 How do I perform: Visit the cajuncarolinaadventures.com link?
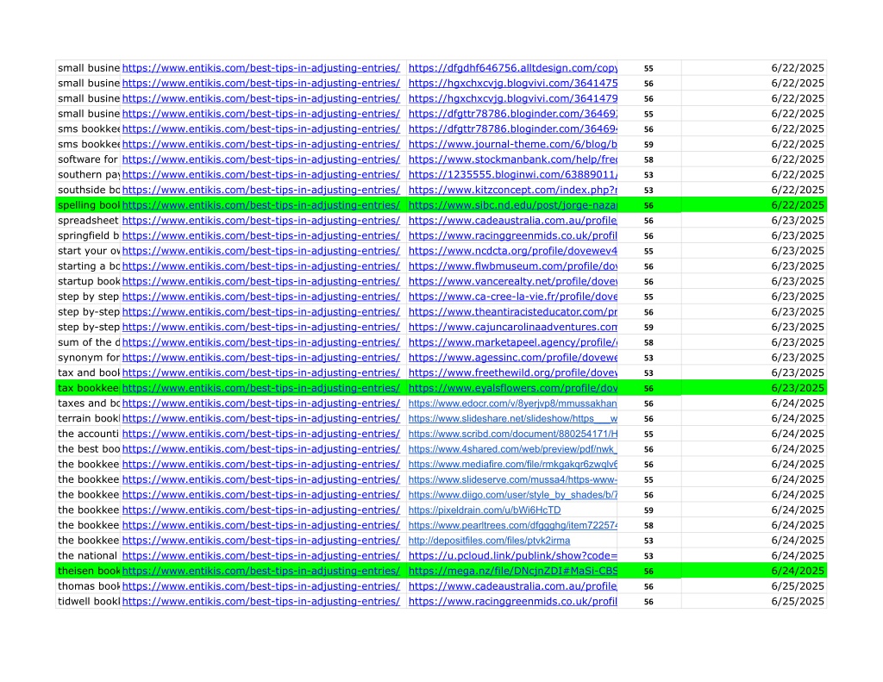coord(512,327)
